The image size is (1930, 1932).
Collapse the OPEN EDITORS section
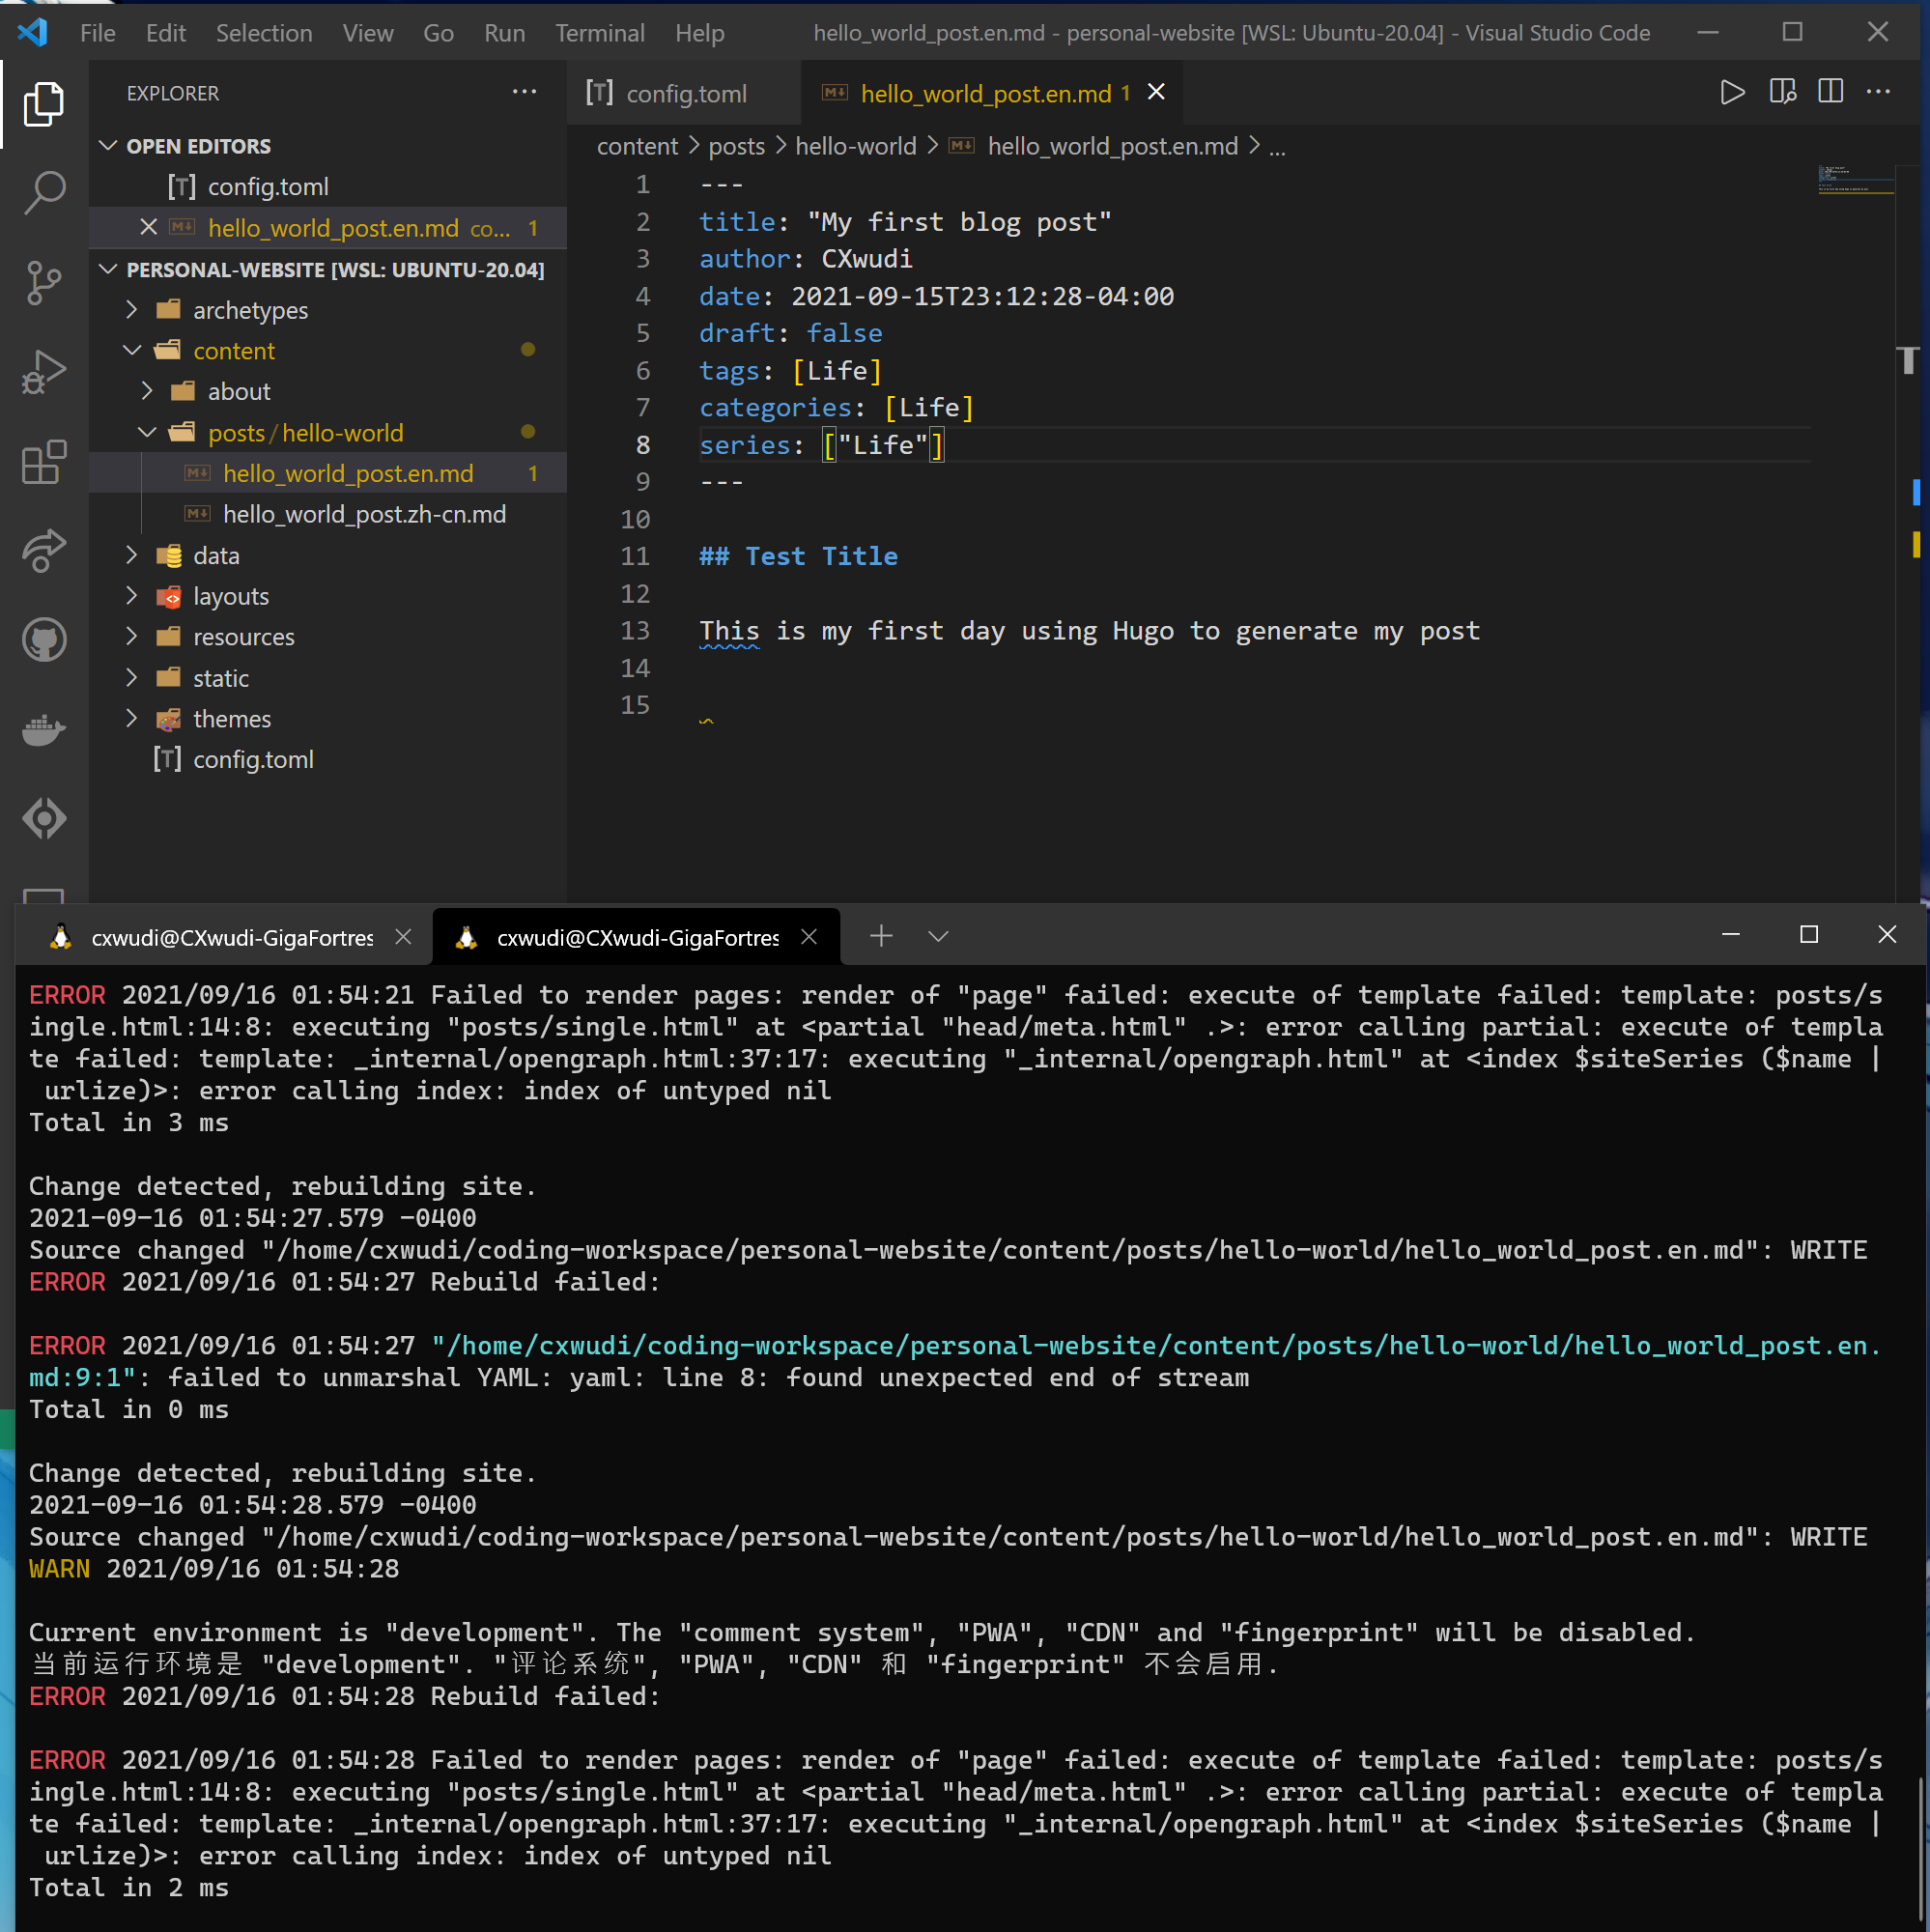coord(109,145)
